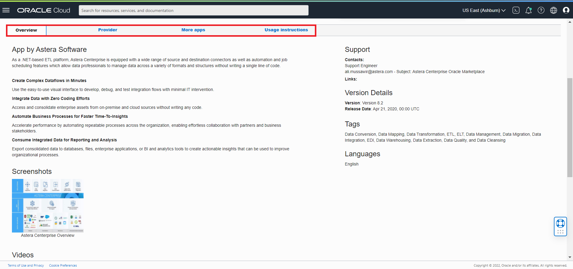573x269 pixels.
Task: Open the language globe menu
Action: pyautogui.click(x=553, y=10)
